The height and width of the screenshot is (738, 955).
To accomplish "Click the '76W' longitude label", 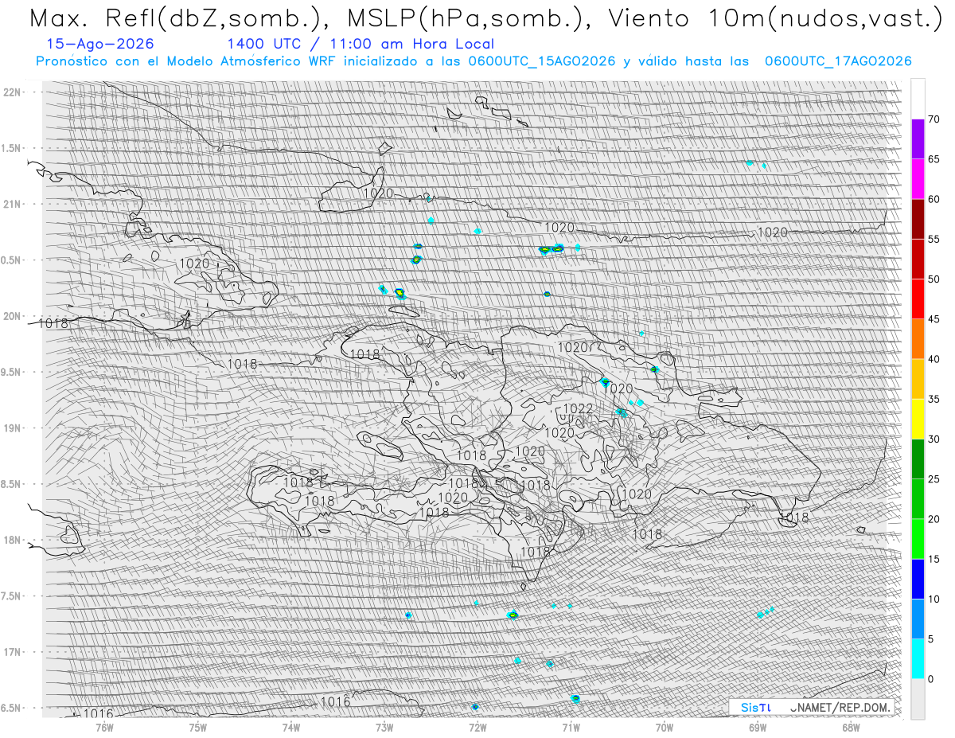I will [x=104, y=726].
